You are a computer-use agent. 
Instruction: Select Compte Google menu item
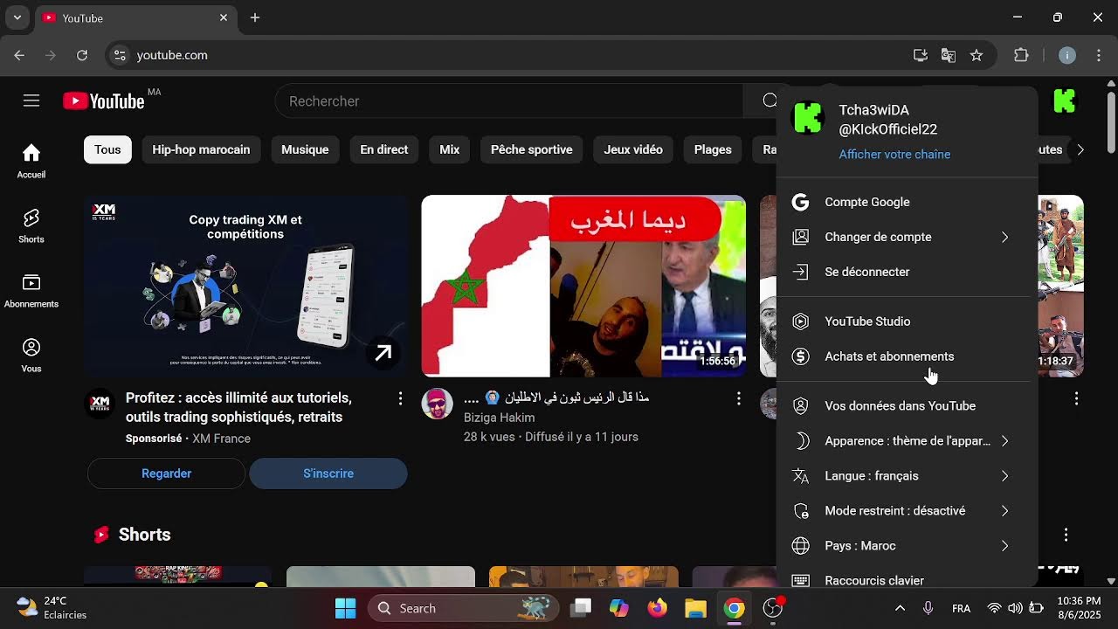907,202
